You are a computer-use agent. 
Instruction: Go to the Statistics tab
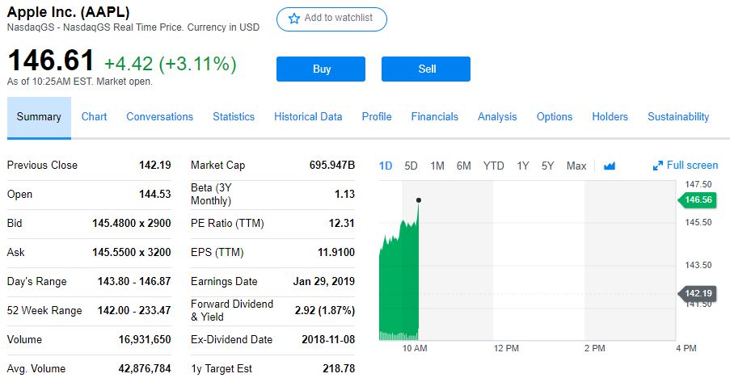pyautogui.click(x=234, y=116)
